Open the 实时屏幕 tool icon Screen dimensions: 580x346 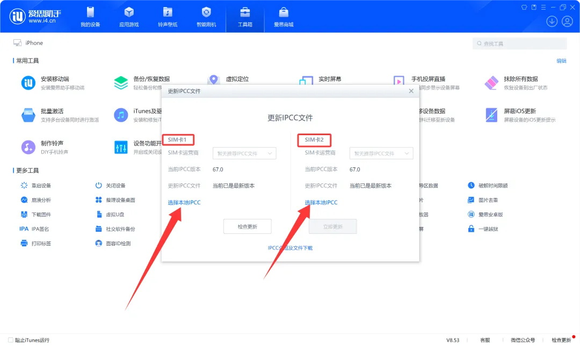[x=306, y=80]
